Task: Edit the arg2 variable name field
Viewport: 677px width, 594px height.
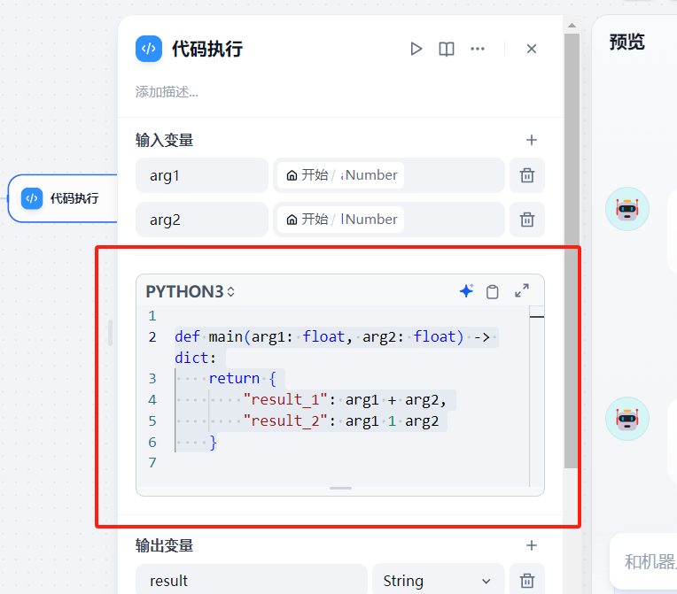Action: tap(202, 220)
